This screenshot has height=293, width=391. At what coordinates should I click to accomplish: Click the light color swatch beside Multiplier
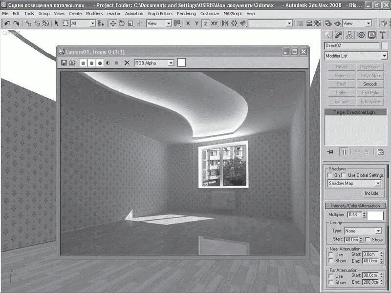(375, 215)
